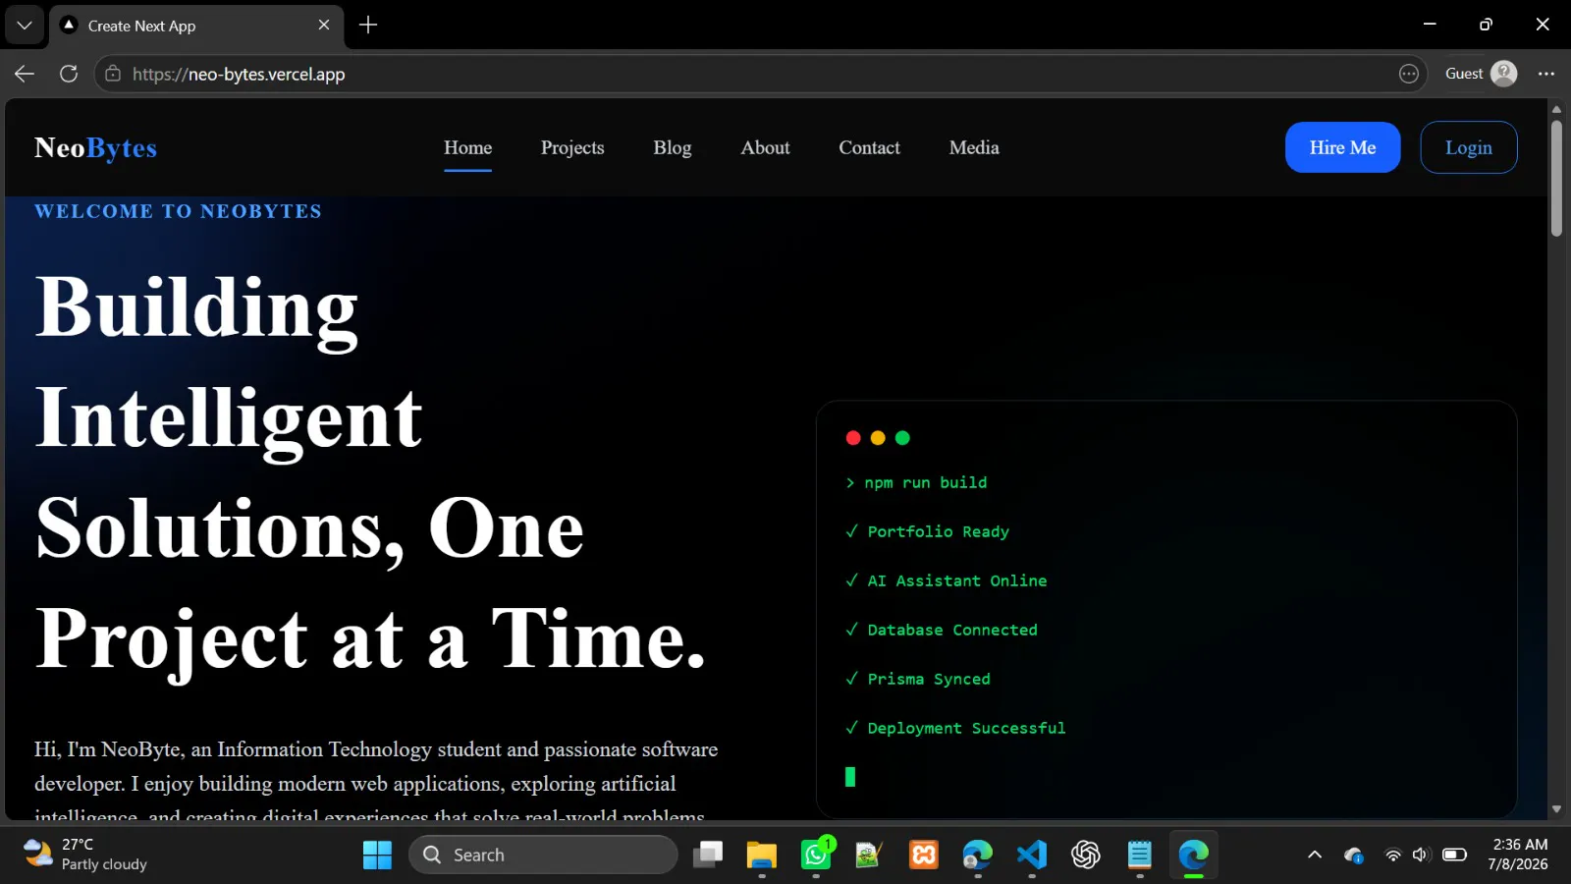Open the Projects nav item
The image size is (1571, 884).
click(x=572, y=147)
